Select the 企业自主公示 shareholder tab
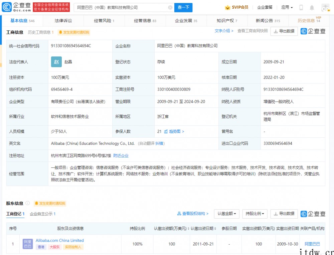The height and width of the screenshot is (255, 334). pyautogui.click(x=43, y=214)
